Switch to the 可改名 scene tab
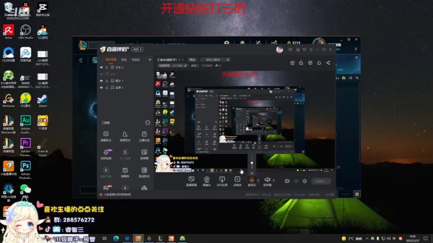This screenshot has height=243, width=433. point(136,59)
